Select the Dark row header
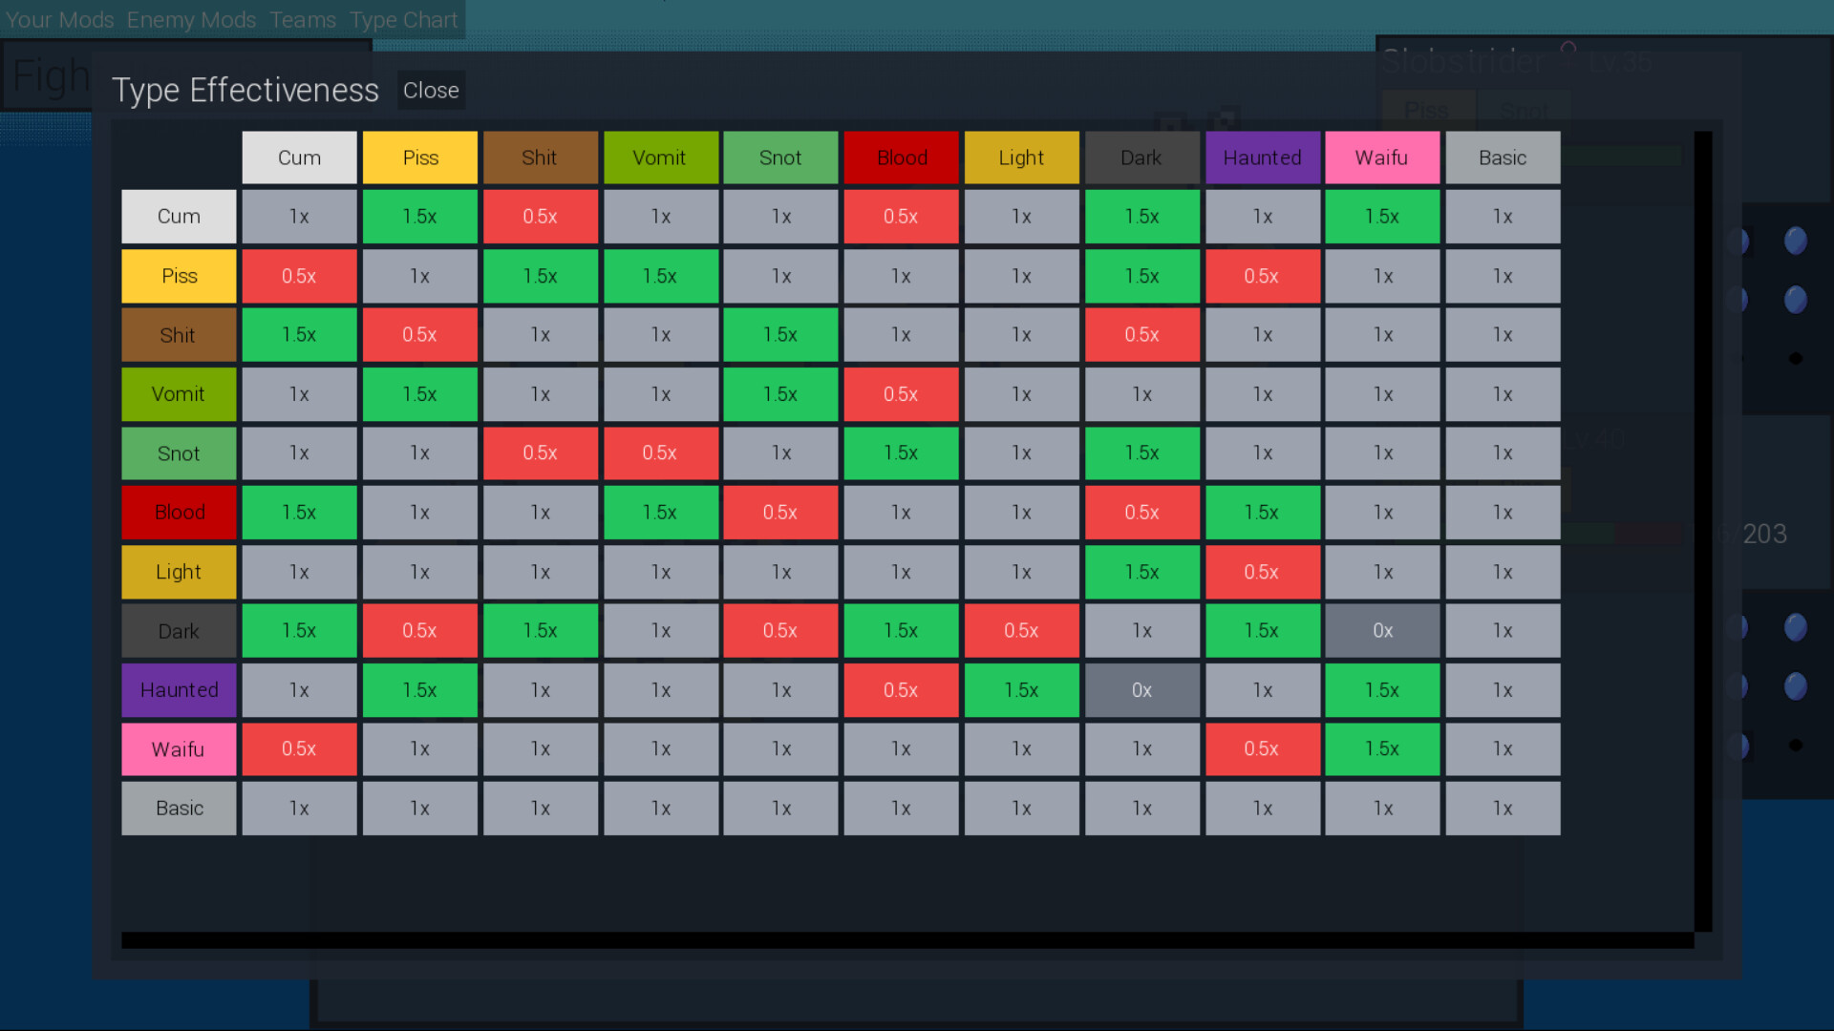1834x1031 pixels. [178, 631]
